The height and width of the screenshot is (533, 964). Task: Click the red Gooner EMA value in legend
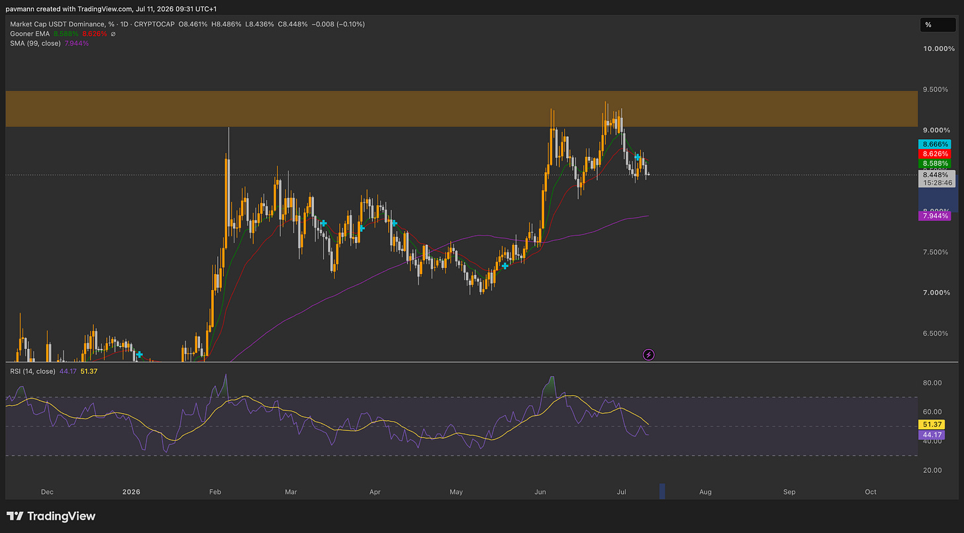point(93,34)
